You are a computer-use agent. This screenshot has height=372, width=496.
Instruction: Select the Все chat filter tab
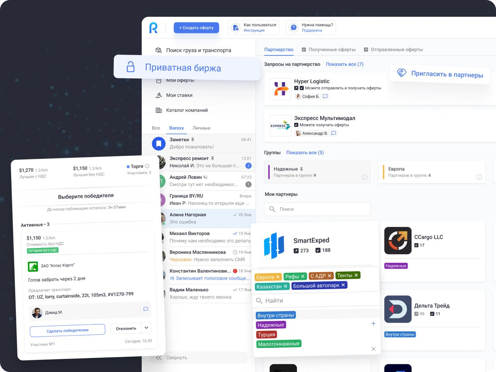pyautogui.click(x=156, y=128)
